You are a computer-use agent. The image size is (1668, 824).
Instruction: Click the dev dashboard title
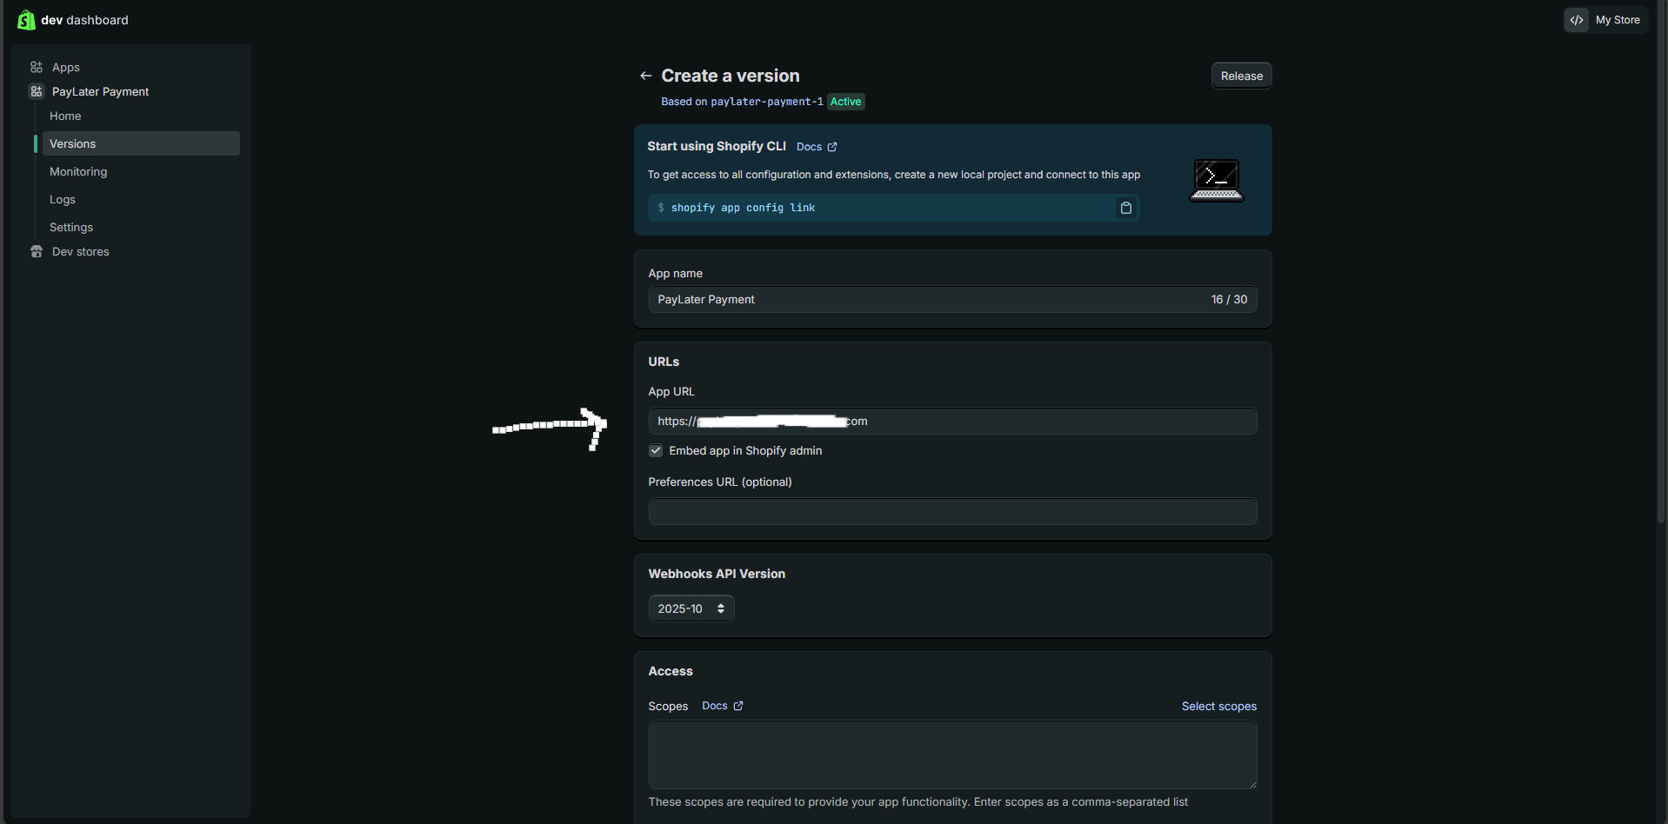[x=84, y=20]
